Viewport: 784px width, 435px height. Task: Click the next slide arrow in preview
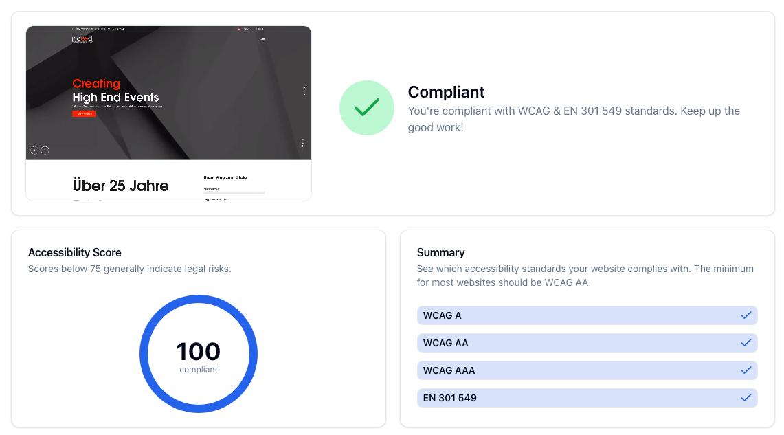[x=45, y=150]
